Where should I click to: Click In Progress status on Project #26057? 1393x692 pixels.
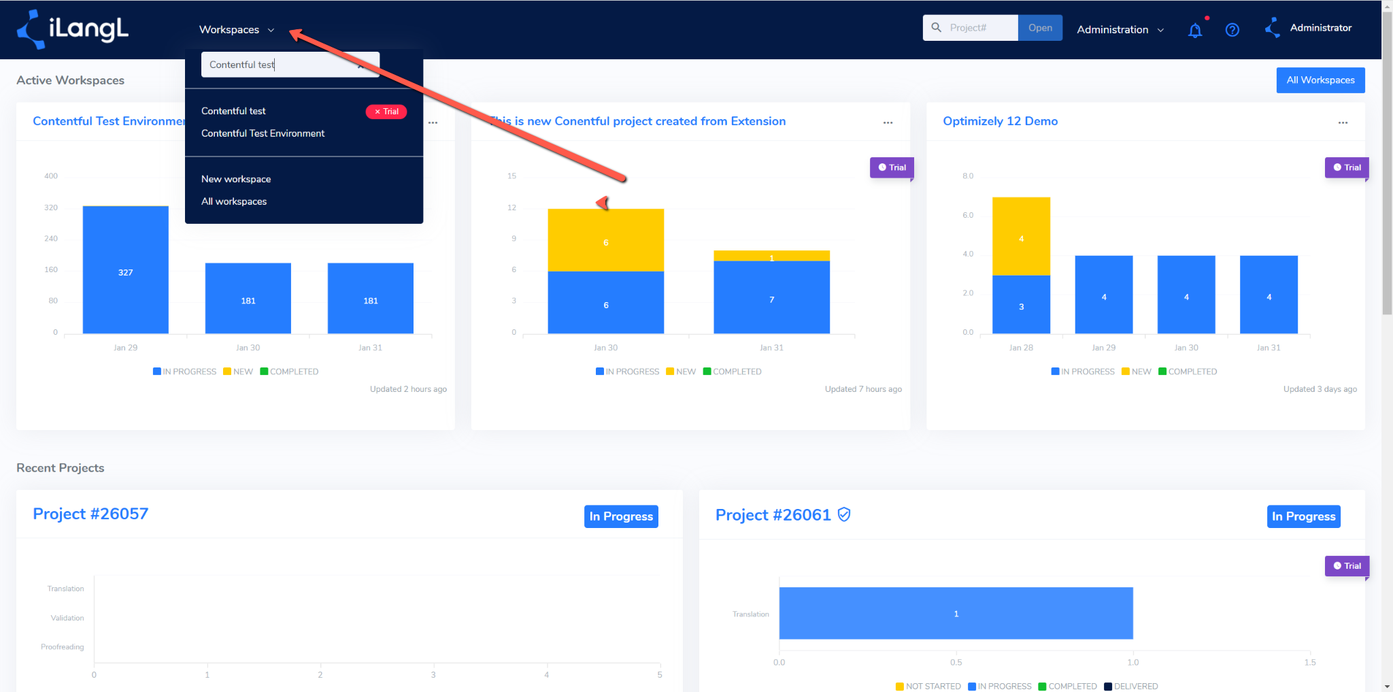tap(621, 516)
